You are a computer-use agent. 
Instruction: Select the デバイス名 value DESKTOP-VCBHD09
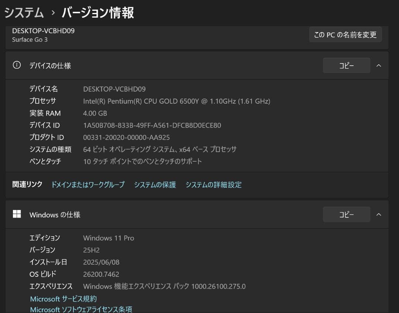tap(114, 89)
